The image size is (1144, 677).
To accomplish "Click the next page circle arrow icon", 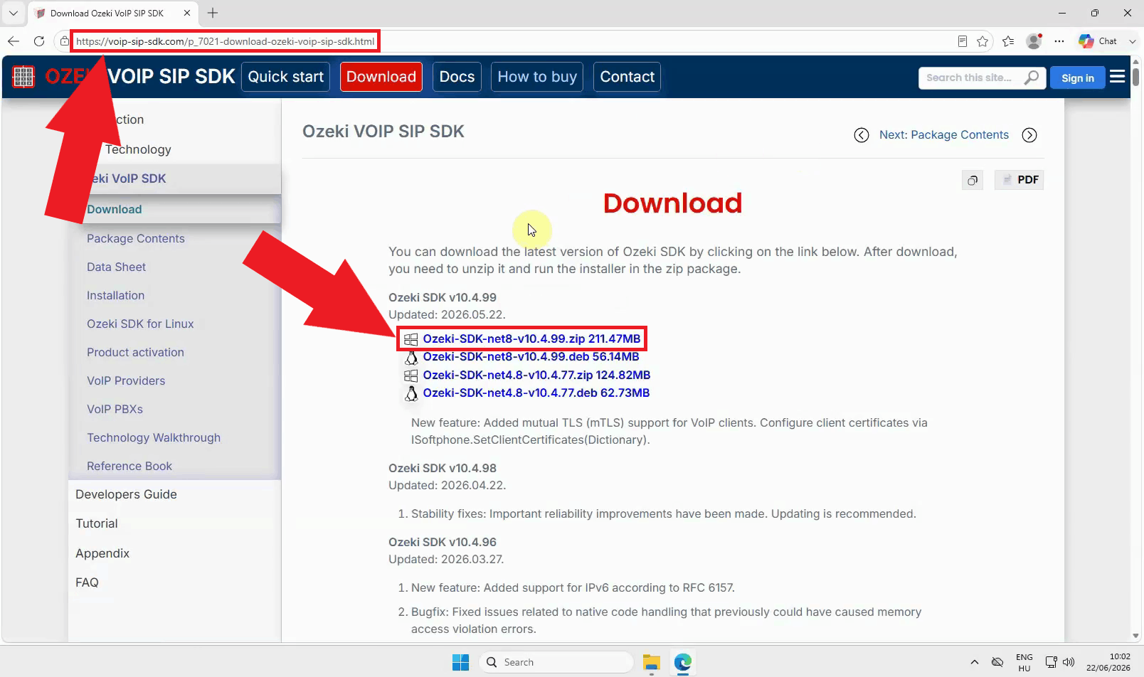I will (x=1029, y=135).
